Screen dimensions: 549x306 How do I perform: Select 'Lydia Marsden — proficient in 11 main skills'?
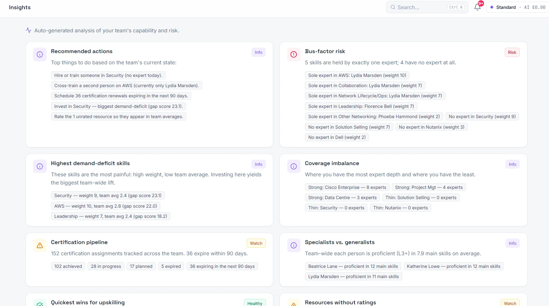click(354, 277)
